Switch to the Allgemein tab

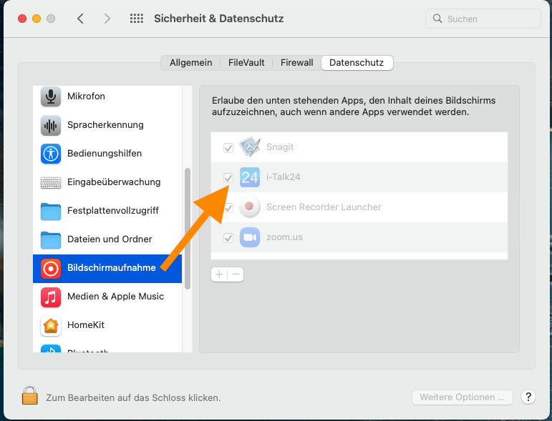(191, 63)
